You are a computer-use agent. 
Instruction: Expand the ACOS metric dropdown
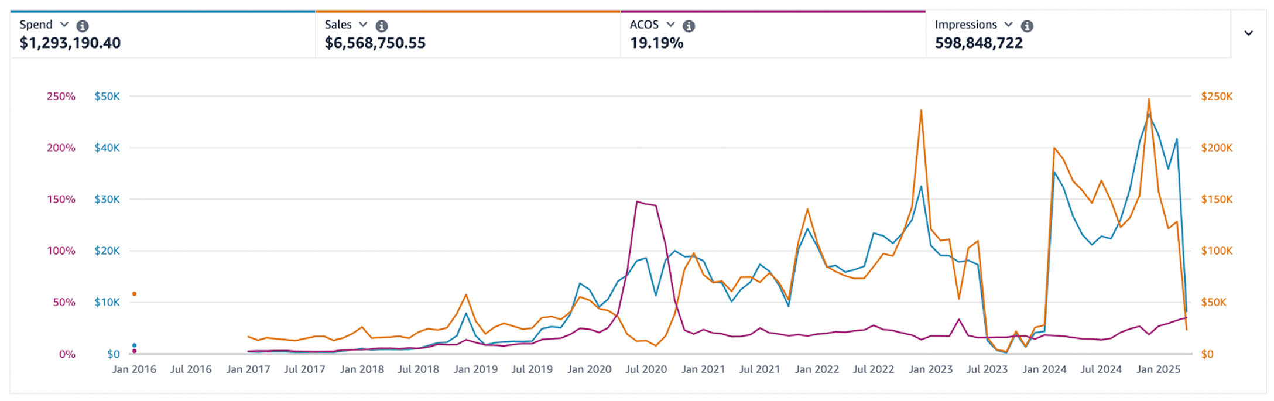pyautogui.click(x=670, y=25)
